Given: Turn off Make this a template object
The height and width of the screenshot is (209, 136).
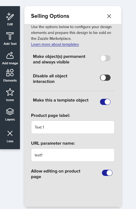Looking at the screenshot, I should tap(105, 102).
